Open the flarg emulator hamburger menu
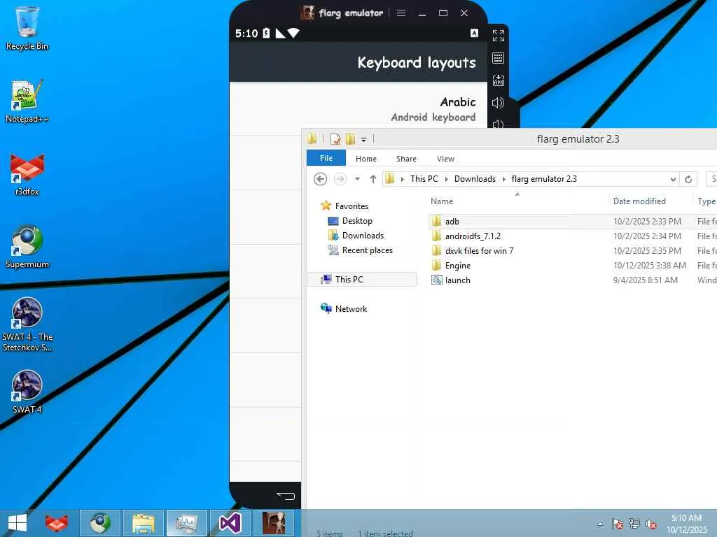Viewport: 717px width, 537px height. click(401, 13)
